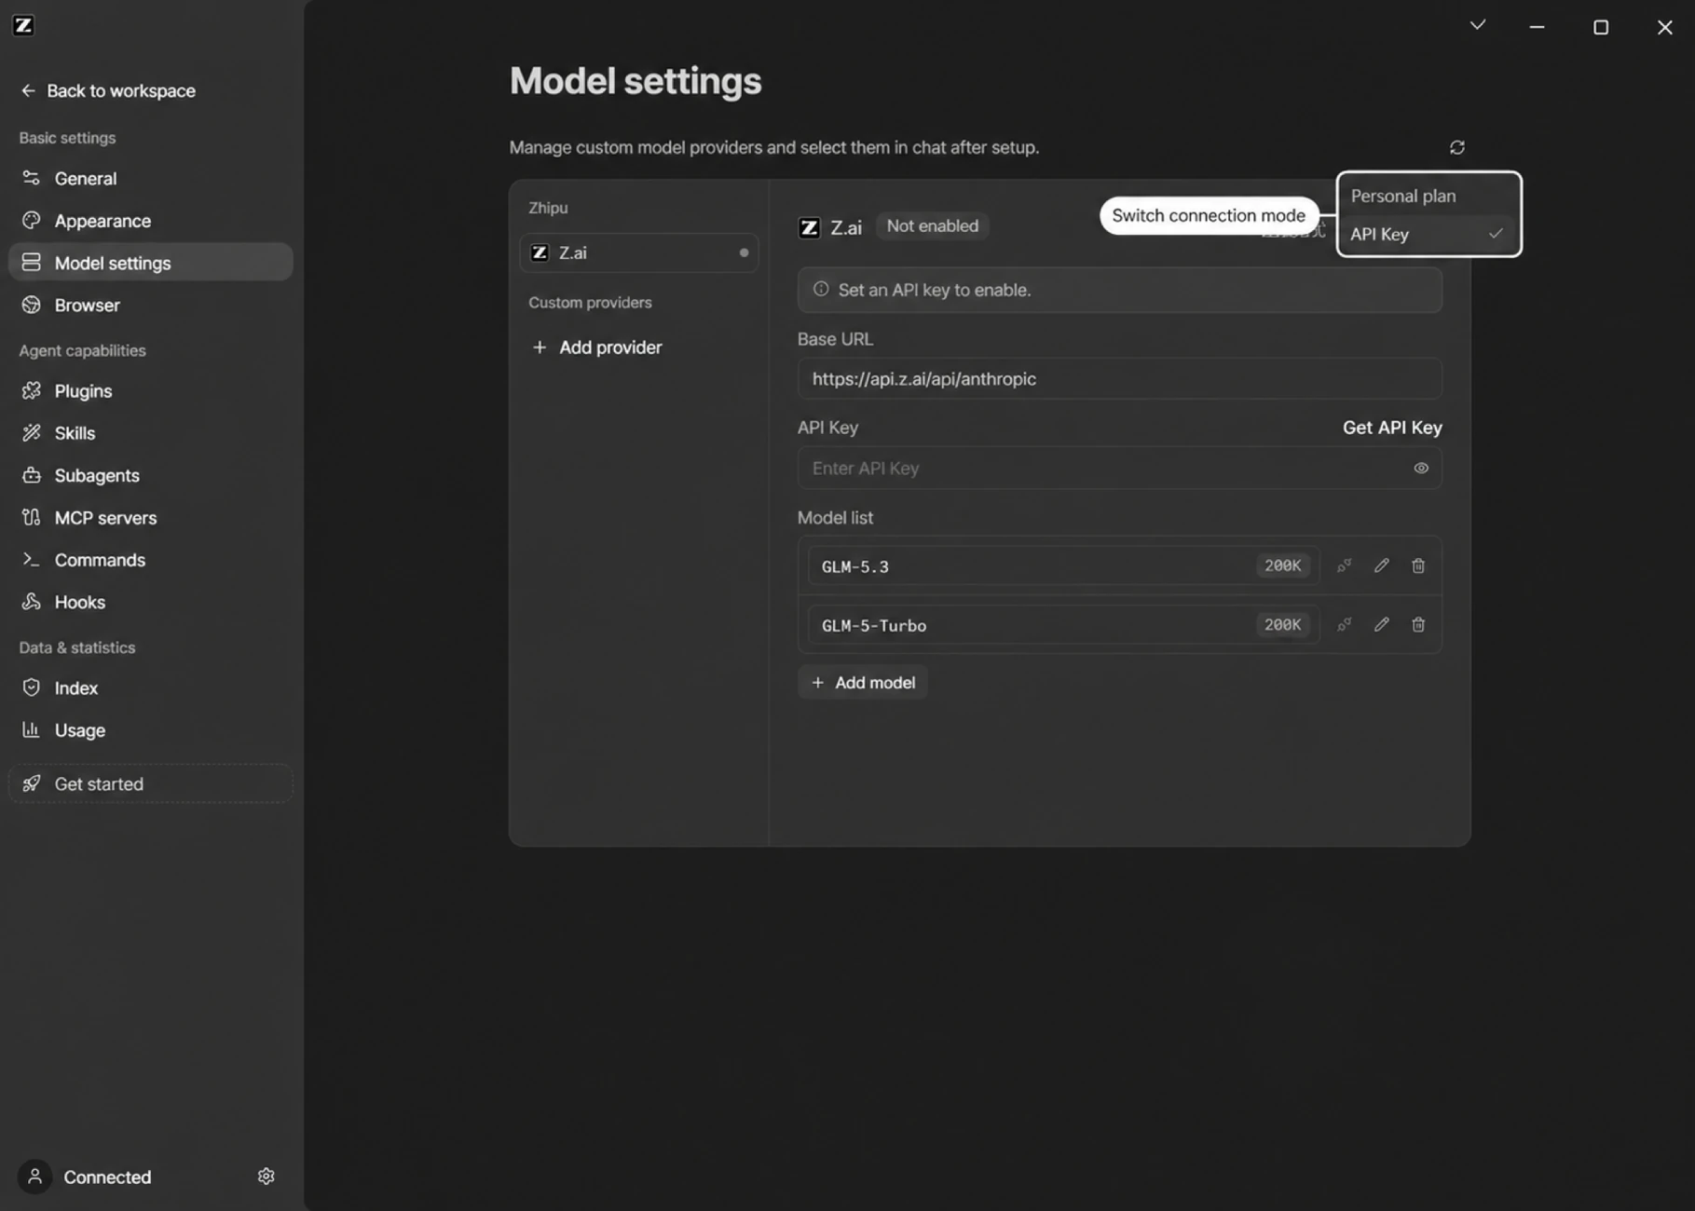Go back to workspace
1695x1211 pixels.
click(x=108, y=90)
